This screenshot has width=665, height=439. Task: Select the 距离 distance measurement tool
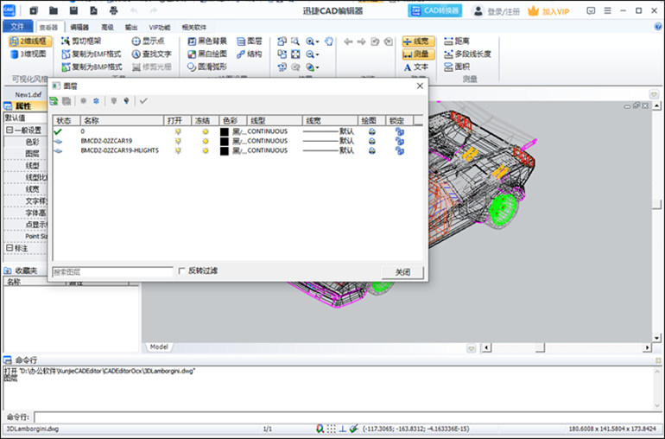pos(457,41)
